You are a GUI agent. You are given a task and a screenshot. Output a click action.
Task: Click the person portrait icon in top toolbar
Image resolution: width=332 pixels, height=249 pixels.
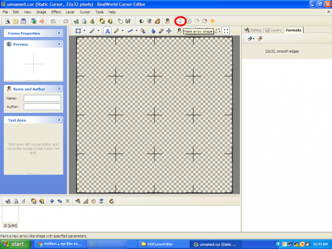pyautogui.click(x=167, y=21)
